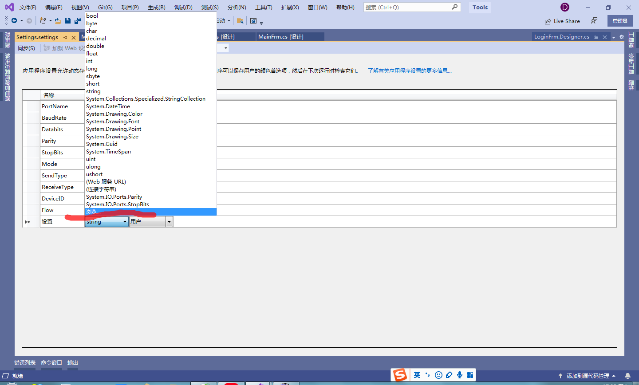This screenshot has width=639, height=385.
Task: Choose System.IO.Ports.StopBits type
Action: point(150,204)
